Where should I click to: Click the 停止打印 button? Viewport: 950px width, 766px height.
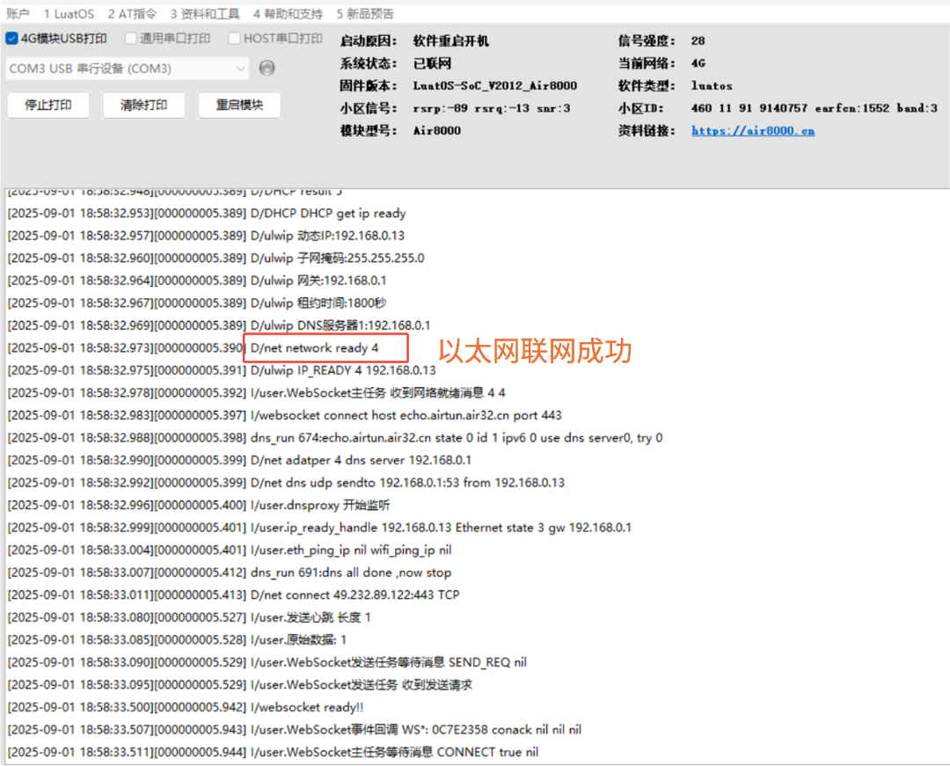(x=48, y=105)
